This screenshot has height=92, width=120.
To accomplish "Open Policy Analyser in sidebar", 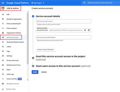I will (x=12, y=28).
